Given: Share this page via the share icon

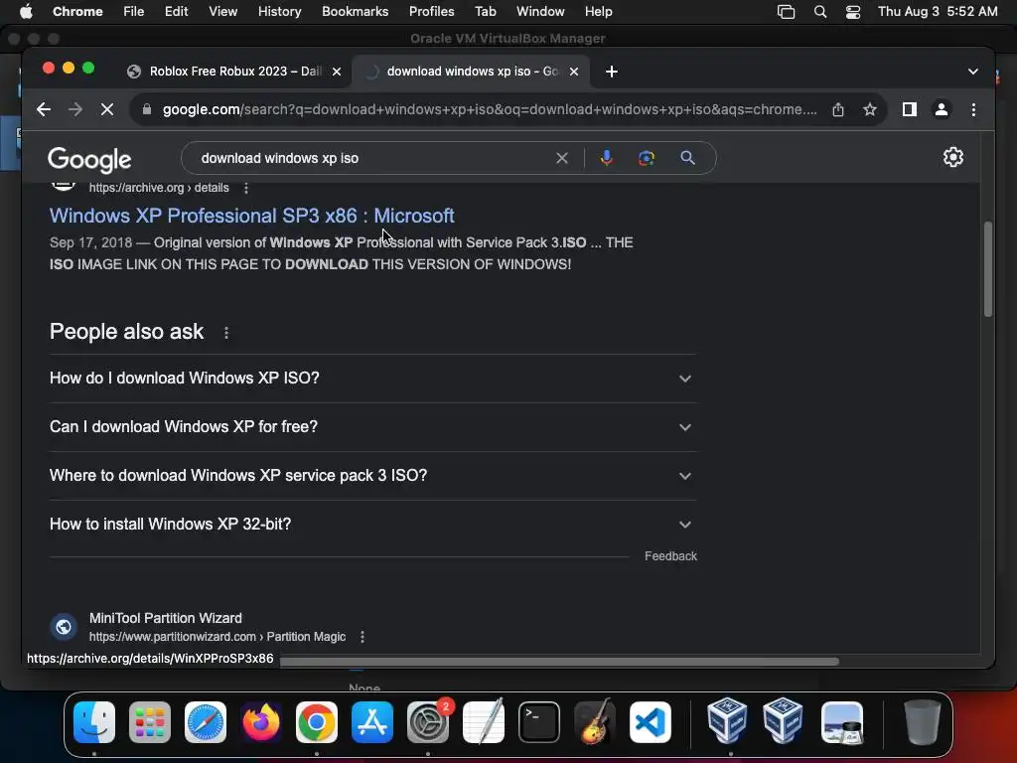Looking at the screenshot, I should coord(838,109).
